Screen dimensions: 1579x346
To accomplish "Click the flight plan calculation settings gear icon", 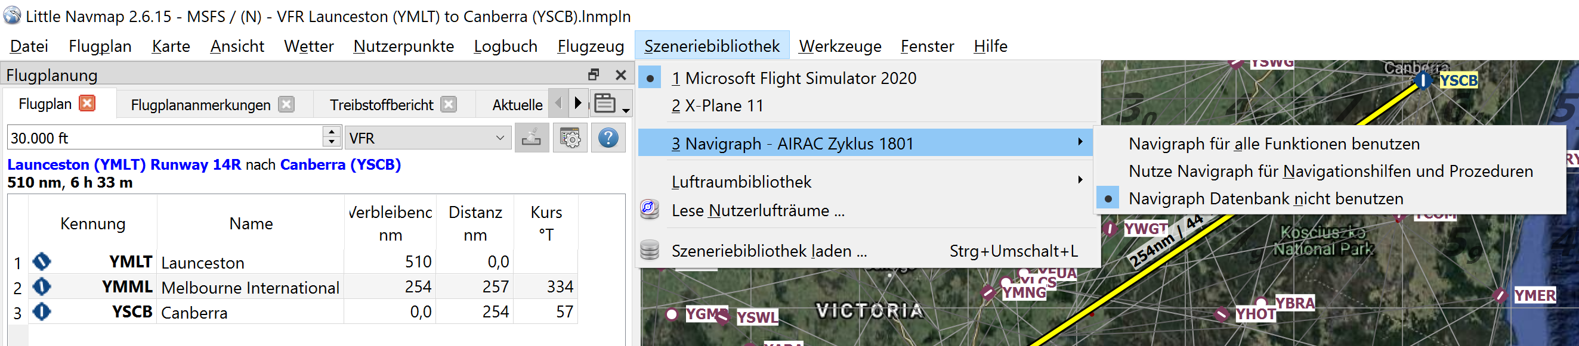I will coord(570,138).
